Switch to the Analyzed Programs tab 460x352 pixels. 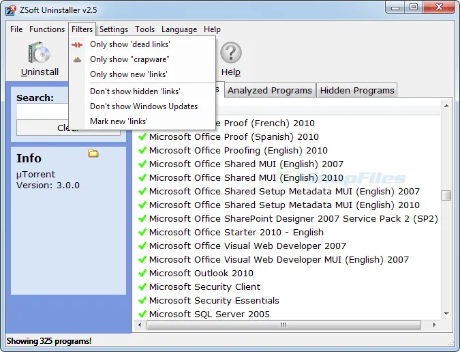[x=270, y=90]
